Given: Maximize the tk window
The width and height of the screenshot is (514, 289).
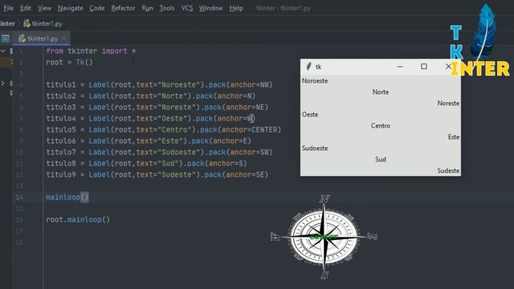Looking at the screenshot, I should pos(424,67).
